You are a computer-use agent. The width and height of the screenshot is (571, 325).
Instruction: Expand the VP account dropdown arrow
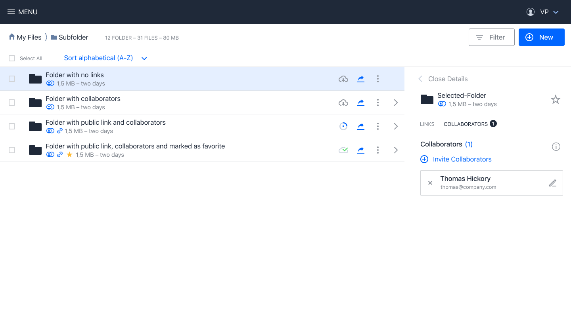556,12
